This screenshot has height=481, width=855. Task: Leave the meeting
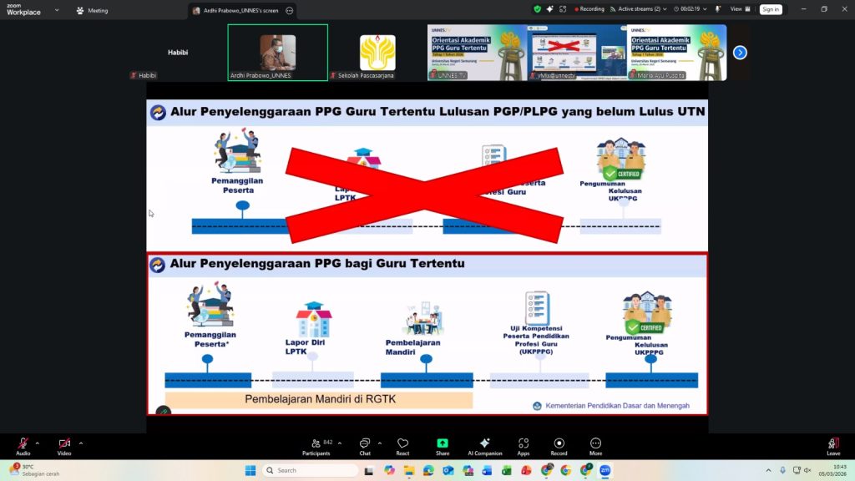point(832,443)
